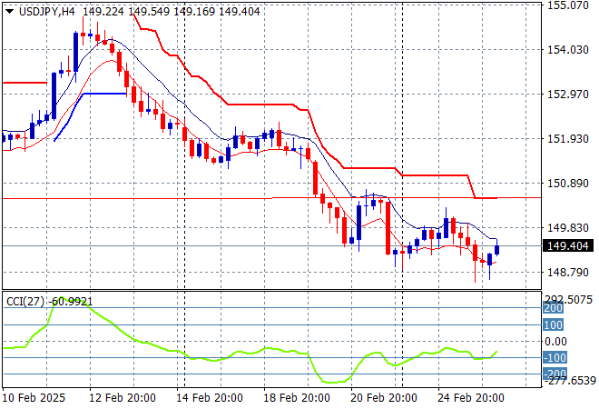The width and height of the screenshot is (599, 409).
Task: Click the 18 Feb 20:00 time label
Action: [x=297, y=398]
